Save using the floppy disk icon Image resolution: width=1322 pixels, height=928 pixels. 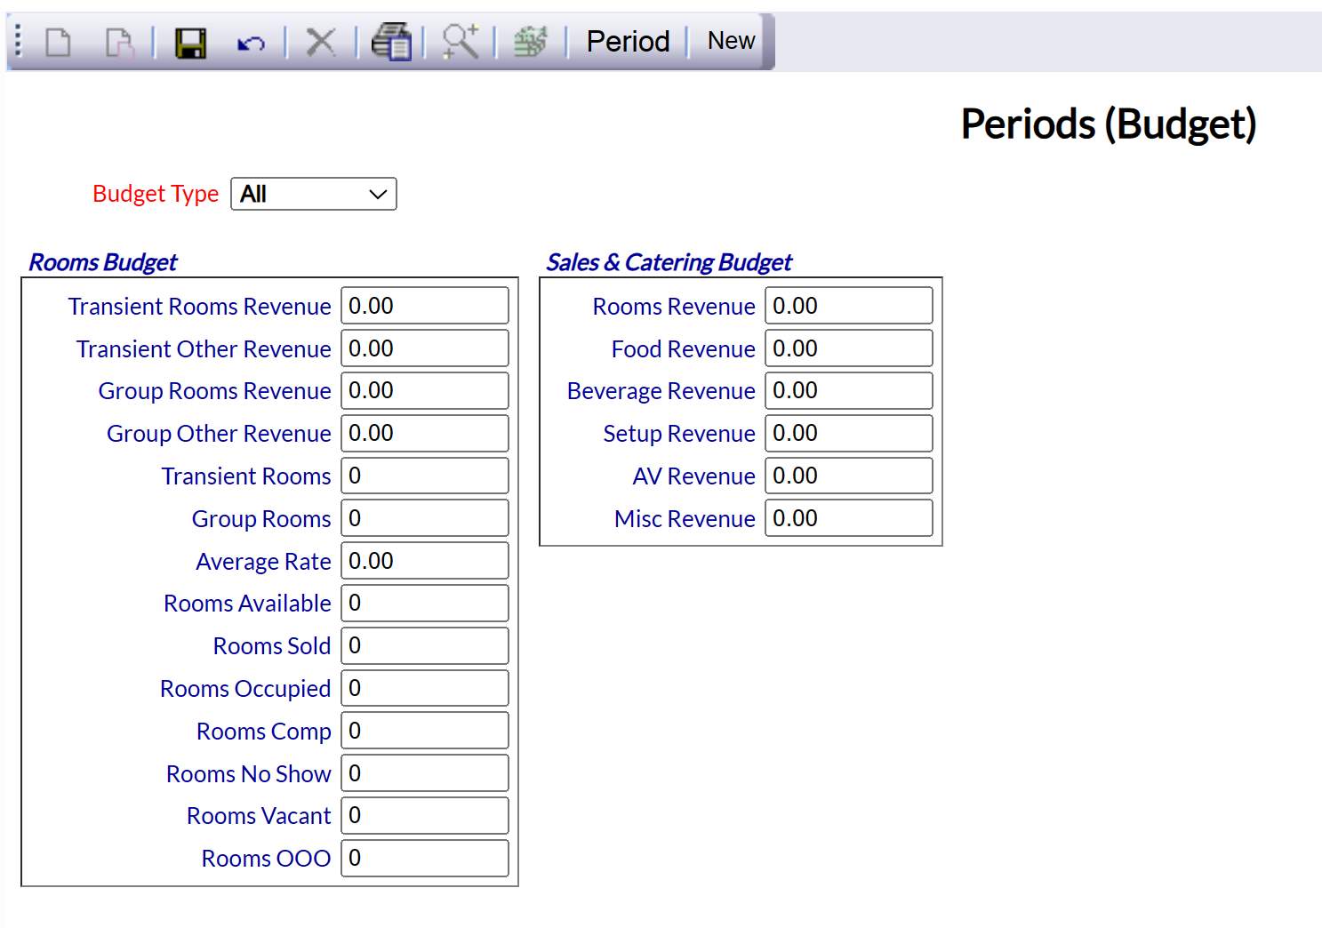[x=190, y=42]
